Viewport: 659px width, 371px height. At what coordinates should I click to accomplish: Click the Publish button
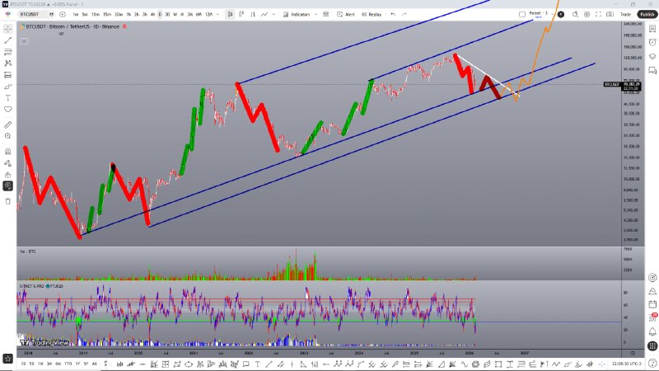click(646, 14)
